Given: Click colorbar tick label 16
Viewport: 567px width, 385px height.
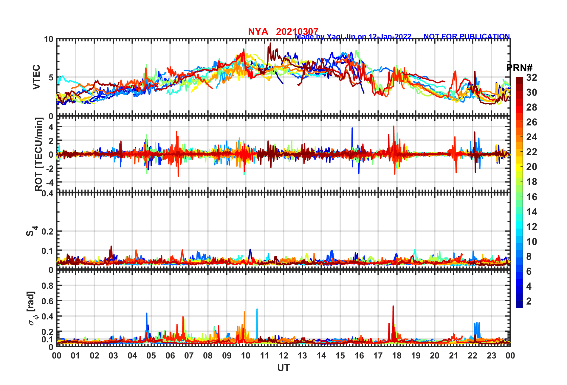Looking at the screenshot, I should 531,197.
